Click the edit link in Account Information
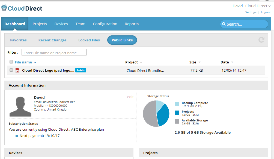The height and width of the screenshot is (159, 274). pyautogui.click(x=130, y=97)
